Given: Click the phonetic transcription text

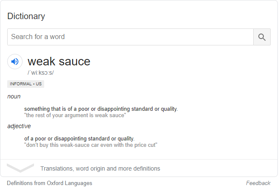Looking at the screenshot, I should (40, 73).
